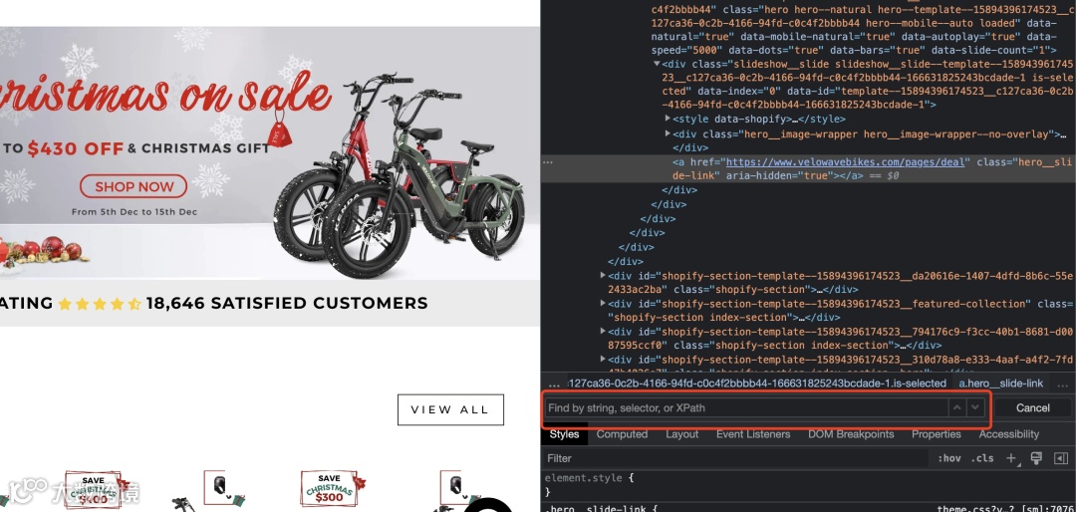
Task: Click the element.style rule block
Action: click(590, 484)
